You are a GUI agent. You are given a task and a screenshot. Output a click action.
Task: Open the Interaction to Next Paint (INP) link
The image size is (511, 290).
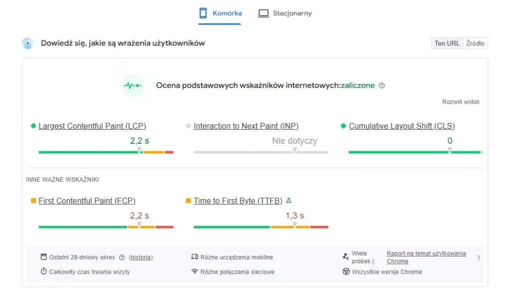pos(246,126)
